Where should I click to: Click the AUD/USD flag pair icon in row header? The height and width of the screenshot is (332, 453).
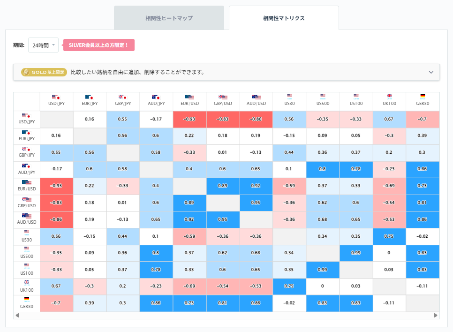click(x=26, y=215)
